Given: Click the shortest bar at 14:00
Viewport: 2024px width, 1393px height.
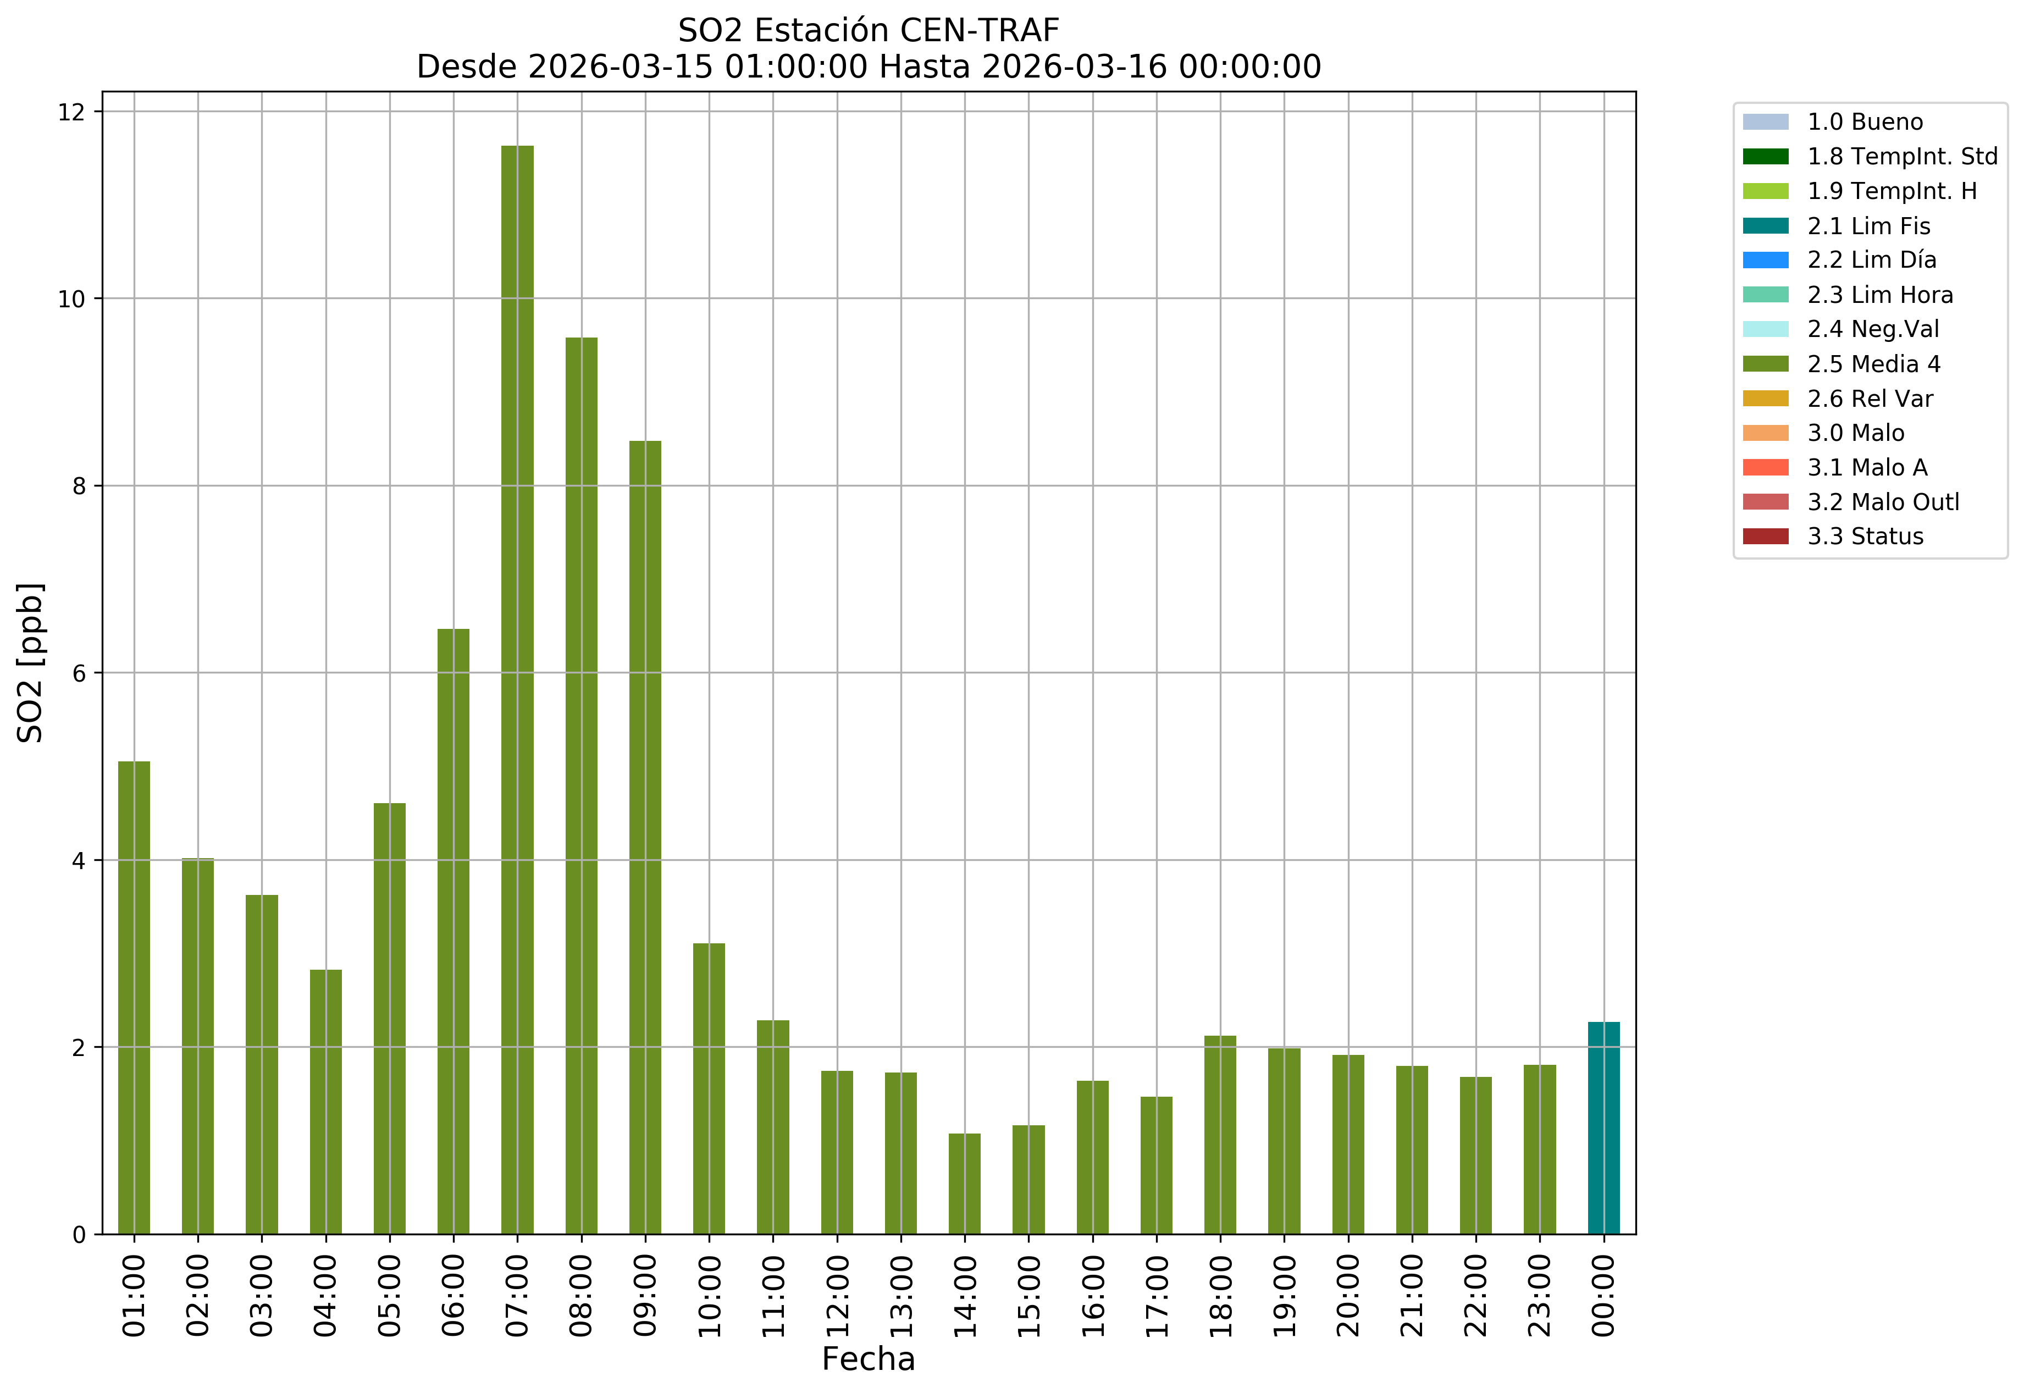Looking at the screenshot, I should tap(964, 1184).
